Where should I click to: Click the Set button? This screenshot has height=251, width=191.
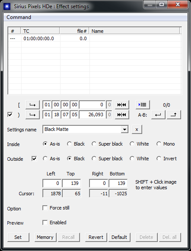(x=18, y=237)
